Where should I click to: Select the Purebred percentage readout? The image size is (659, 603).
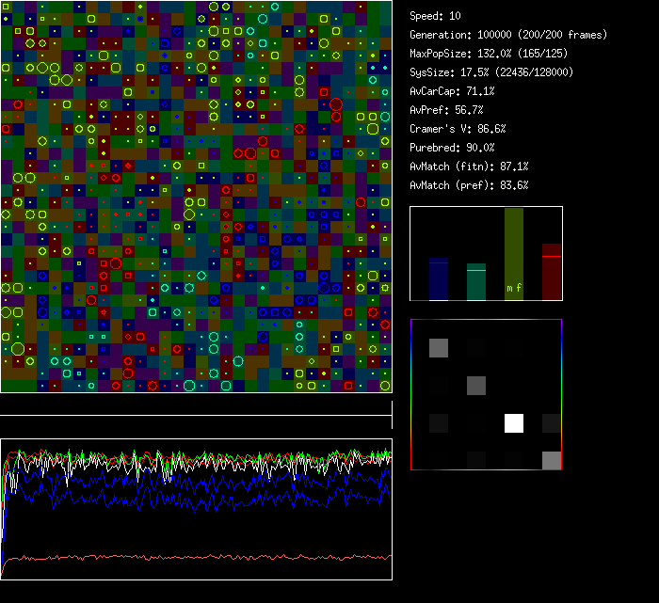pyautogui.click(x=452, y=148)
